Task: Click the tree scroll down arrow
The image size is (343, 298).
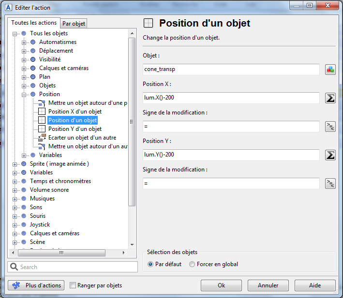Action: point(132,245)
